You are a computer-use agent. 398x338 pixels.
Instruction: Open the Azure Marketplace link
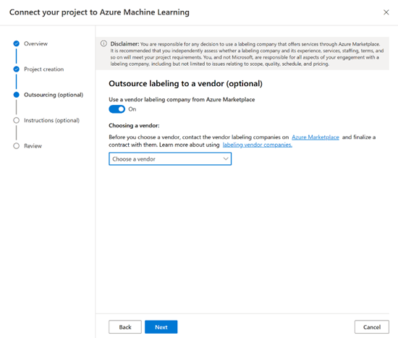click(x=316, y=137)
